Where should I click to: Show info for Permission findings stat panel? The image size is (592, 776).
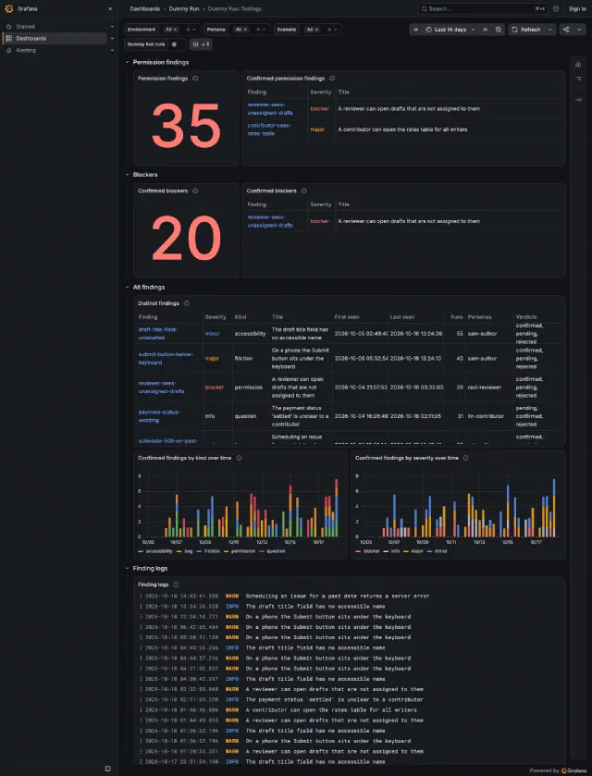(x=195, y=79)
